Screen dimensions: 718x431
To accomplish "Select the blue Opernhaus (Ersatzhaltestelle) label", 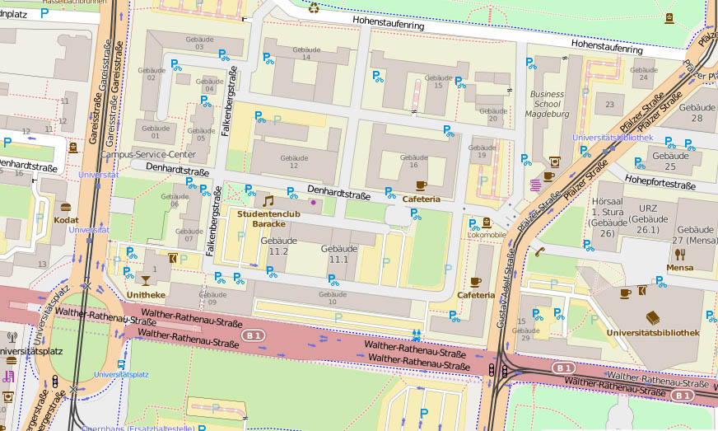I will pos(138,428).
